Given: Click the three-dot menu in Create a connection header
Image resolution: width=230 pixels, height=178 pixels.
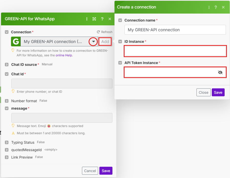Looking at the screenshot, I should pyautogui.click(x=209, y=7).
